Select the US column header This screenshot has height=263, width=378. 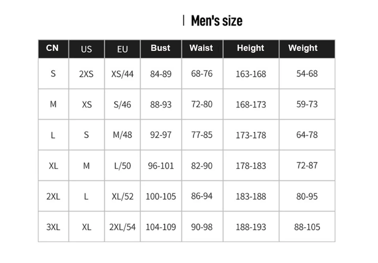click(x=87, y=49)
